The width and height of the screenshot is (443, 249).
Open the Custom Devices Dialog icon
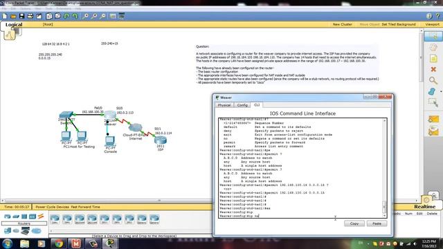122,17
